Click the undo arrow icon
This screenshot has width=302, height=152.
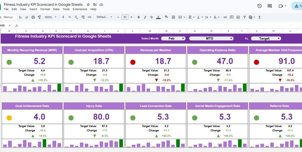[x=20, y=17]
